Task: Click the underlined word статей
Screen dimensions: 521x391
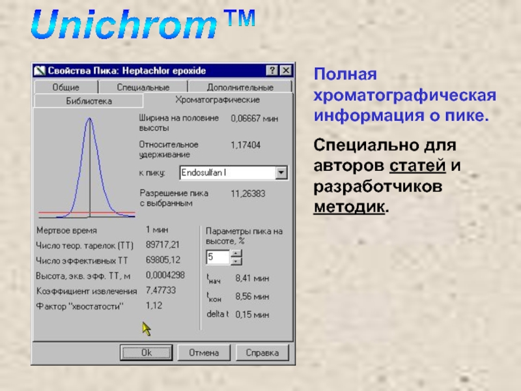Action: coord(417,166)
